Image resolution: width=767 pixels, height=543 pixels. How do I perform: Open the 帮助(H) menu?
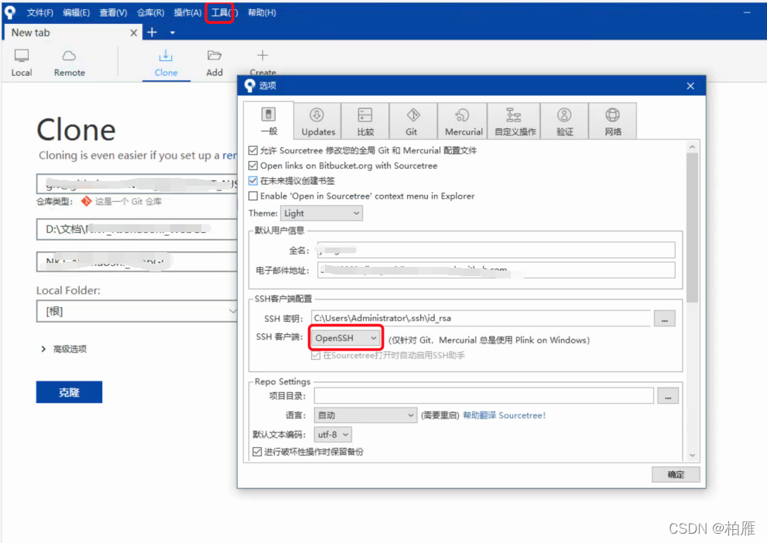click(x=262, y=12)
